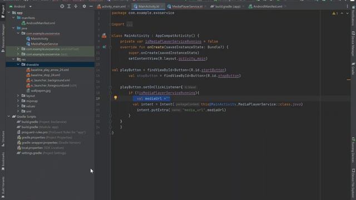Collapse the app module node
The image size is (356, 200).
[x=9, y=13]
